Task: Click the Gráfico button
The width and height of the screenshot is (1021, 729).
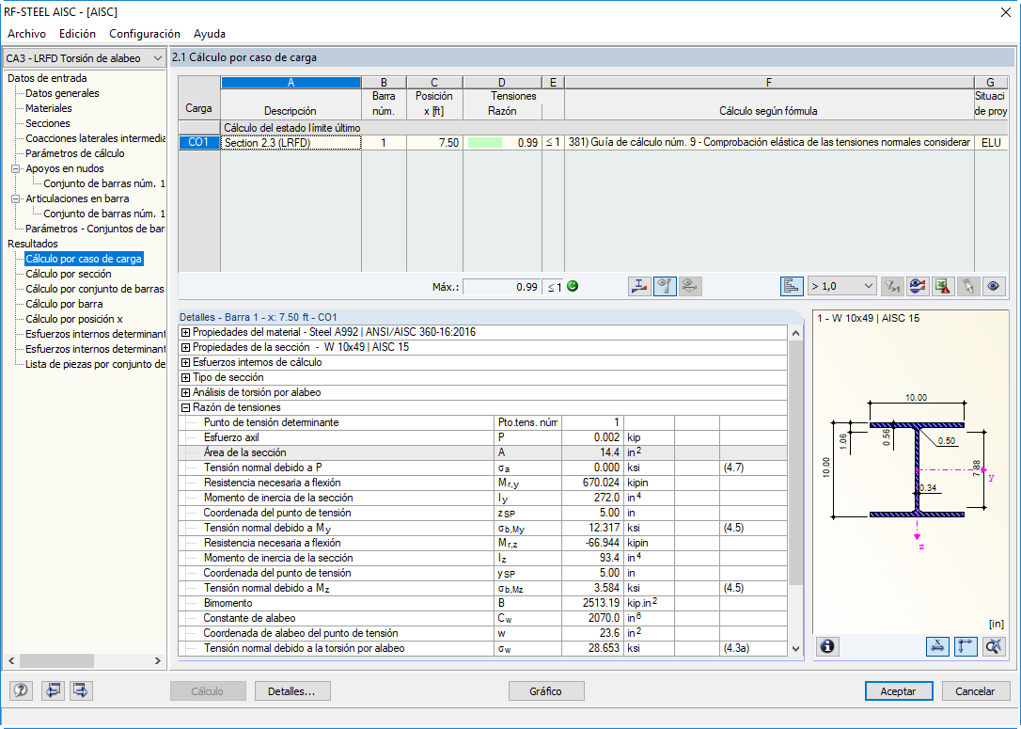Action: click(x=545, y=691)
